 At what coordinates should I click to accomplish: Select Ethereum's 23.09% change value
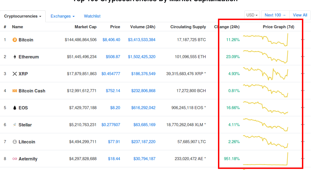coord(233,57)
